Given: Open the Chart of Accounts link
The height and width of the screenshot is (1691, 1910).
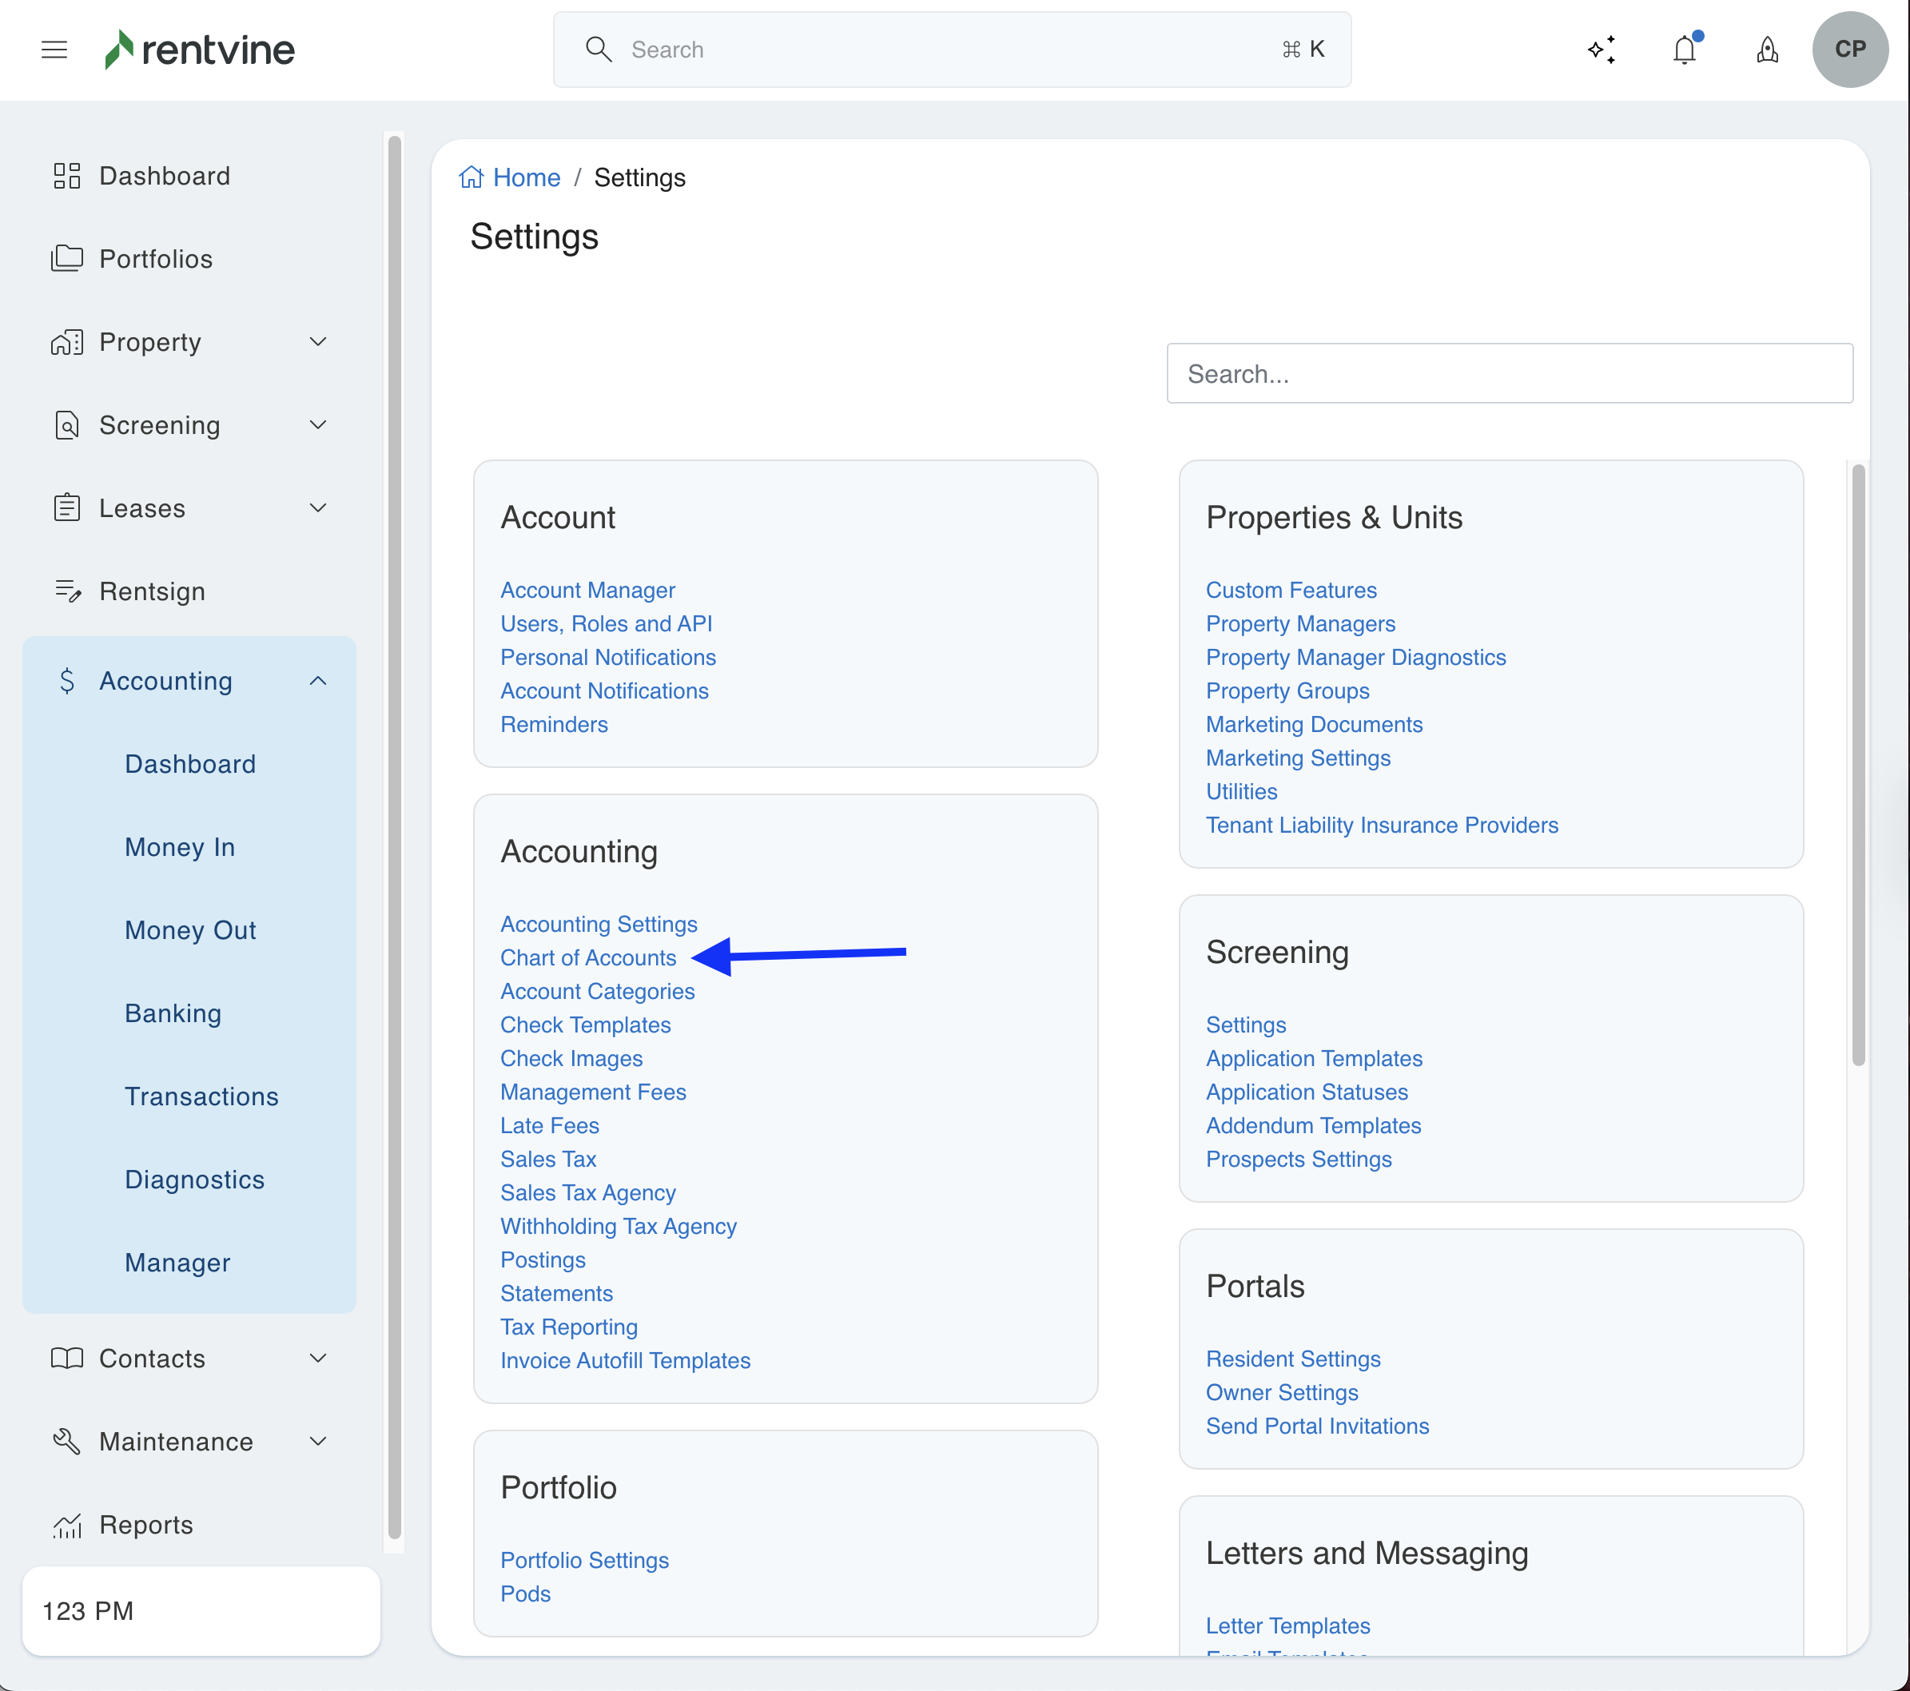Looking at the screenshot, I should (587, 957).
